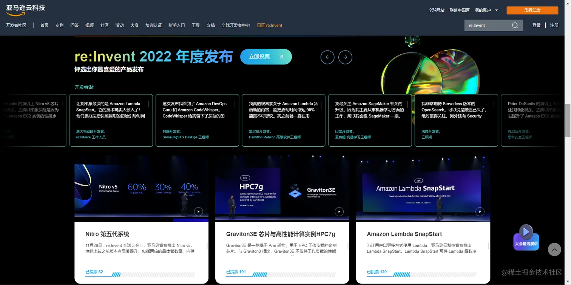Open 全球开发者中心 nav item

236,25
